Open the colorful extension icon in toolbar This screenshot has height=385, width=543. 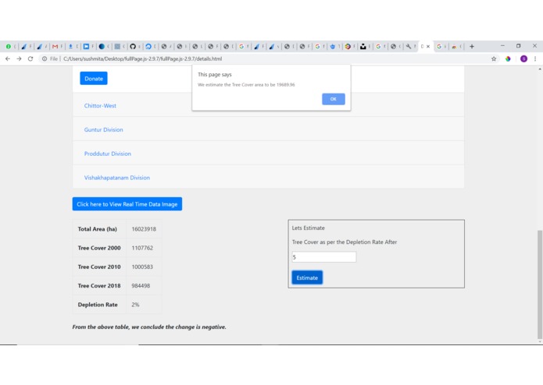click(508, 58)
